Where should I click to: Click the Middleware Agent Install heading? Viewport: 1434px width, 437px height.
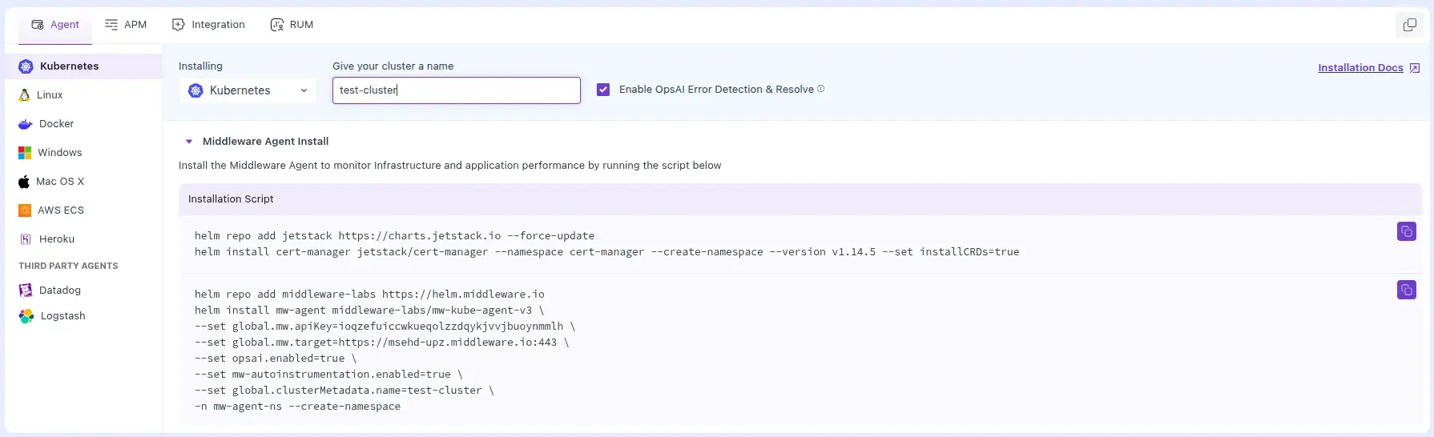tap(265, 142)
